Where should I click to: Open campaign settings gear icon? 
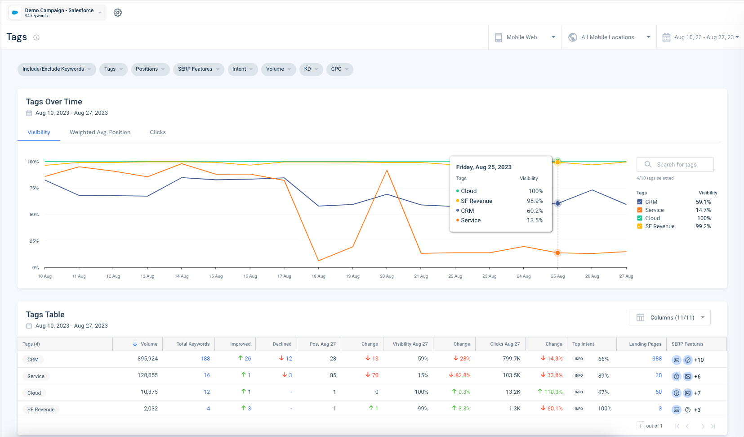coord(118,13)
